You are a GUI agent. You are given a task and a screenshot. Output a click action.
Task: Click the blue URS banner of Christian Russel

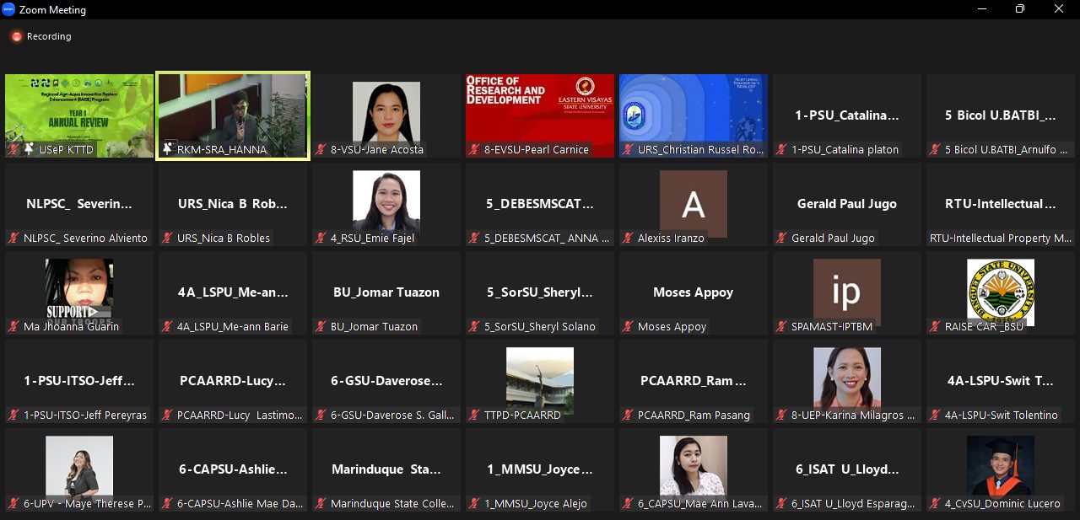[x=694, y=115]
